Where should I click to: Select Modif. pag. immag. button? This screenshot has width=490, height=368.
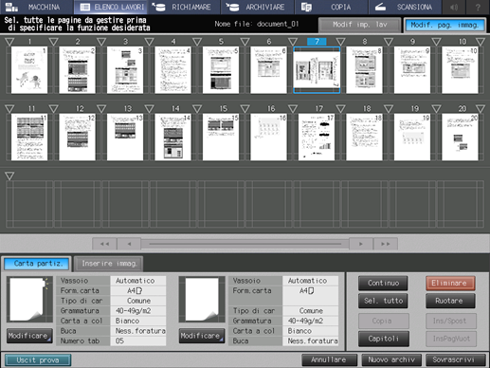point(445,25)
